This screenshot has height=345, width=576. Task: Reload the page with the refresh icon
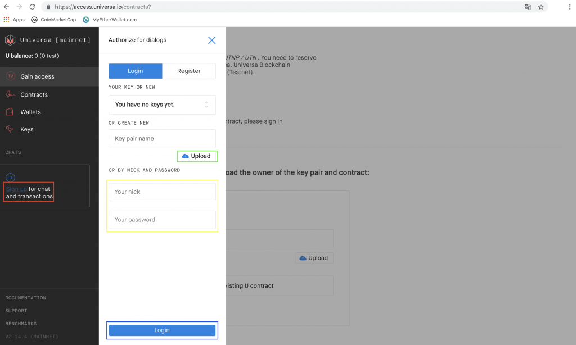[32, 7]
